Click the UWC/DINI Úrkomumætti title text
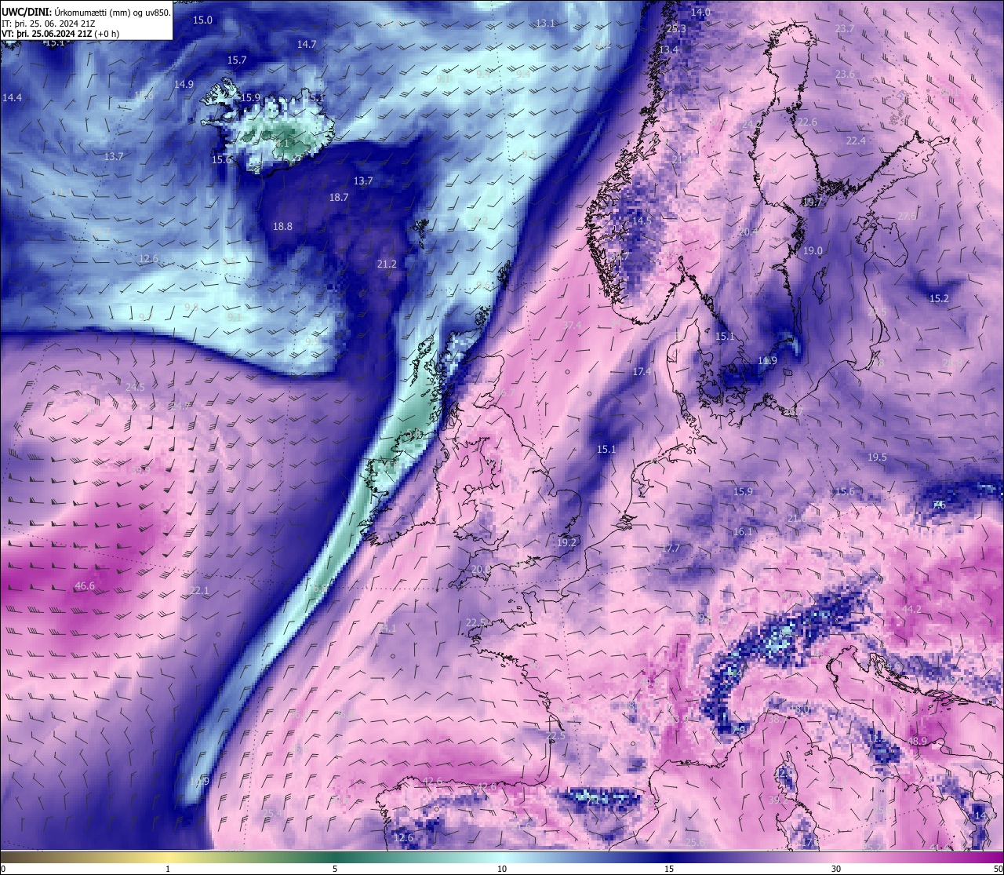 (x=86, y=12)
